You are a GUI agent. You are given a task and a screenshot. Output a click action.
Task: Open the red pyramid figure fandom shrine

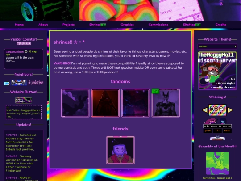tap(105, 103)
